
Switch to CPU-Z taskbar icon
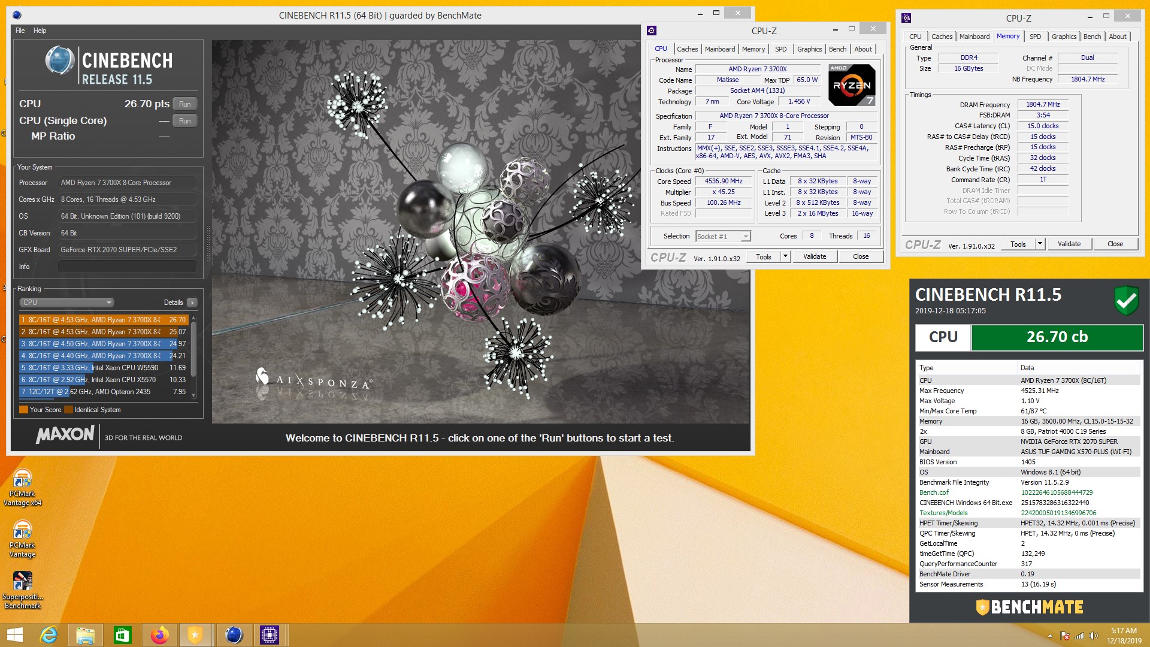[270, 635]
